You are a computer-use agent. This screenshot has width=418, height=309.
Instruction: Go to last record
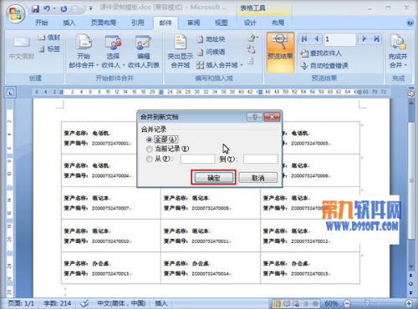point(376,38)
